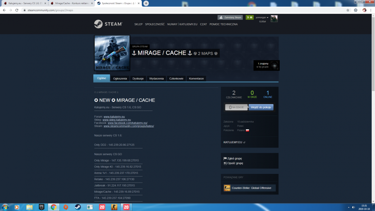375x211 pixels.
Task: Open the SKLEP menu
Action: [x=138, y=24]
